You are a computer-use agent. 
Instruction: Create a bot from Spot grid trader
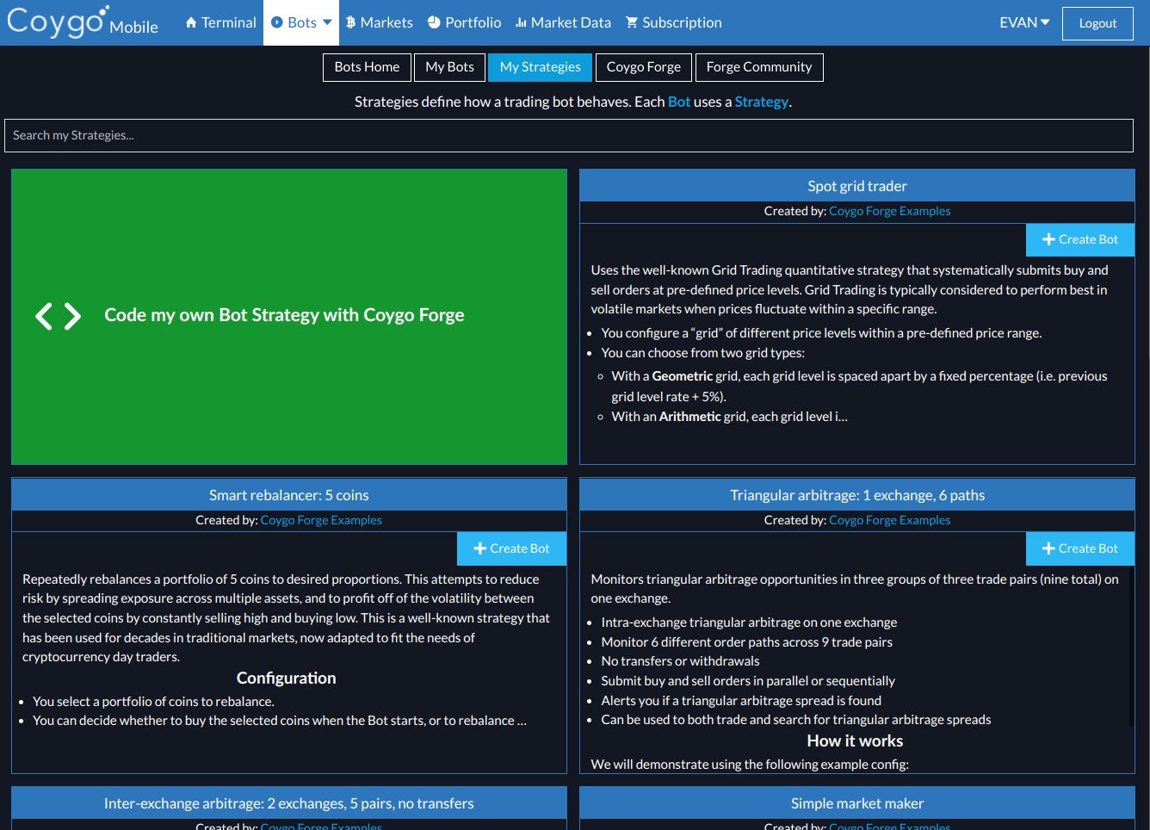[1080, 239]
